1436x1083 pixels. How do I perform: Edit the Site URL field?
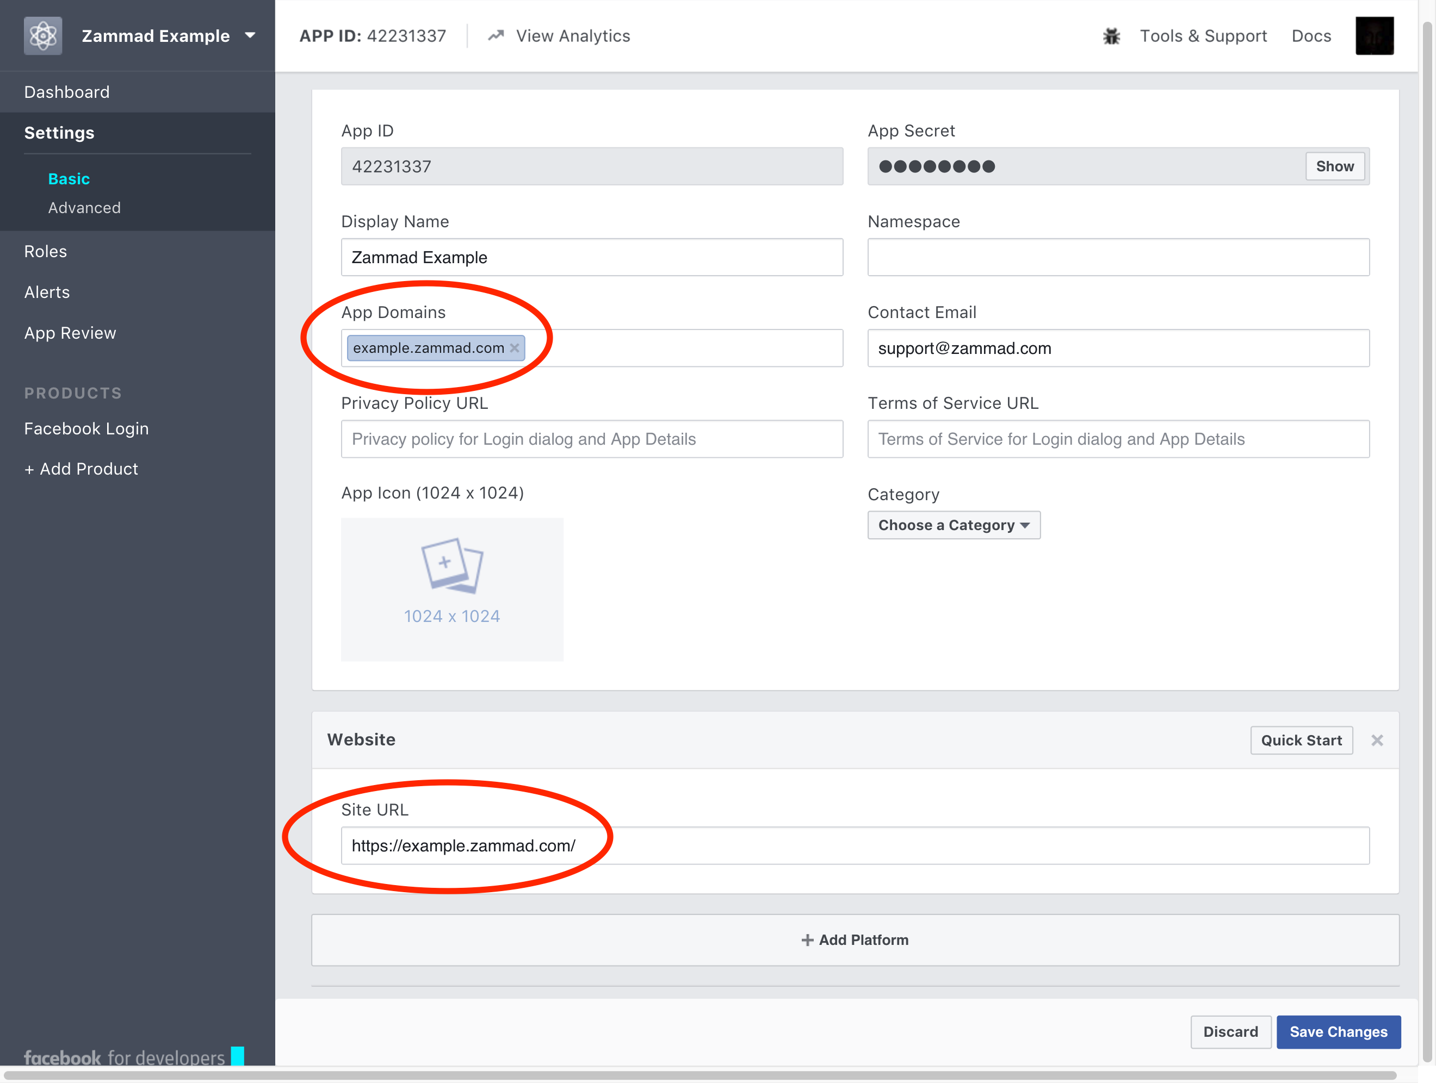point(855,846)
